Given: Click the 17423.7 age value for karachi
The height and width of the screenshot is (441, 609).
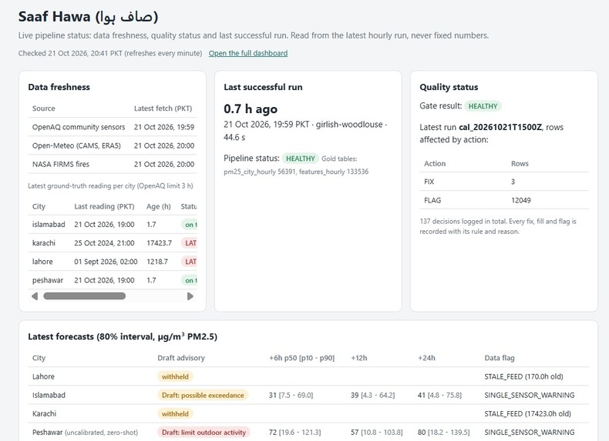Looking at the screenshot, I should [x=159, y=243].
